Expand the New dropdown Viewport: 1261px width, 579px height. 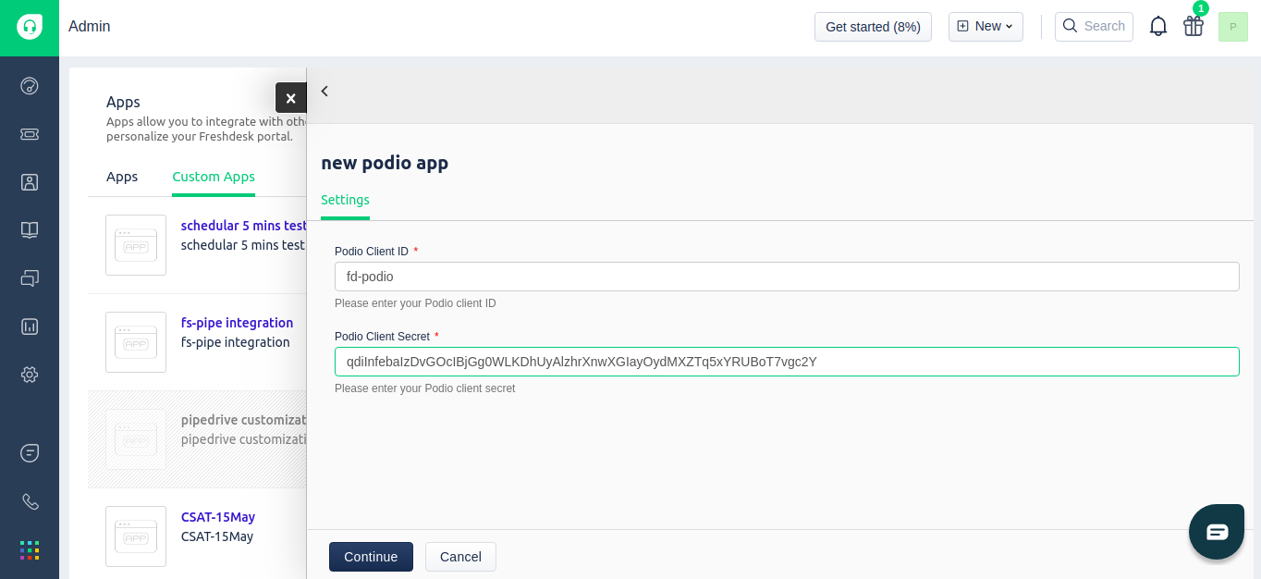(986, 26)
